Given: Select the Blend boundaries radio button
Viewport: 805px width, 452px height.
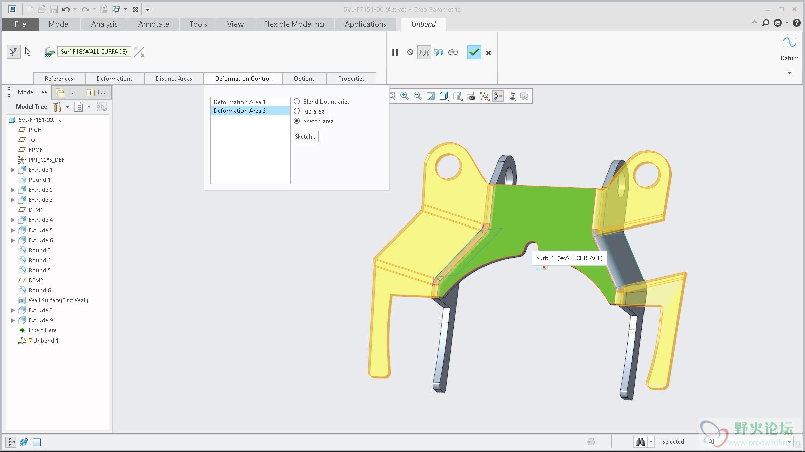Looking at the screenshot, I should point(297,101).
